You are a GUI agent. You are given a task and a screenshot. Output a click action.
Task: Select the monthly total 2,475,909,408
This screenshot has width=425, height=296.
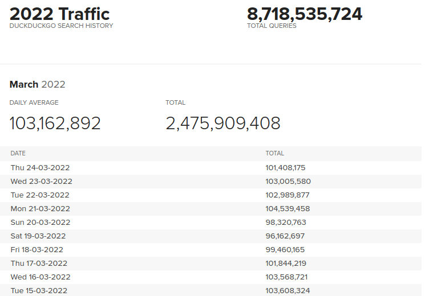click(223, 124)
